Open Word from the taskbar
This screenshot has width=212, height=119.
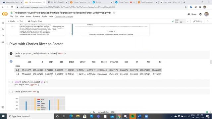point(139,116)
